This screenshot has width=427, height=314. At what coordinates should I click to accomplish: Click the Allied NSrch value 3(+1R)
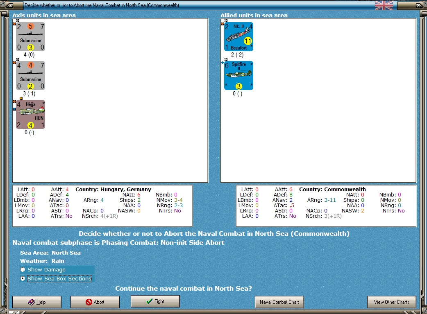(333, 216)
